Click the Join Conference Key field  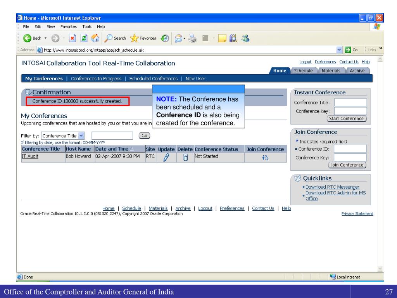(x=350, y=158)
